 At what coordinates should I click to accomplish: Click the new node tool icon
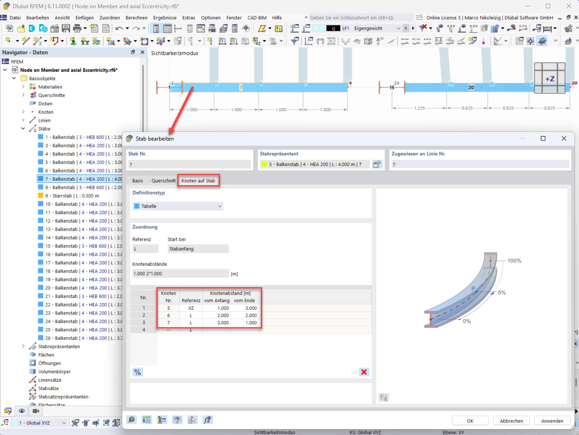[8, 41]
